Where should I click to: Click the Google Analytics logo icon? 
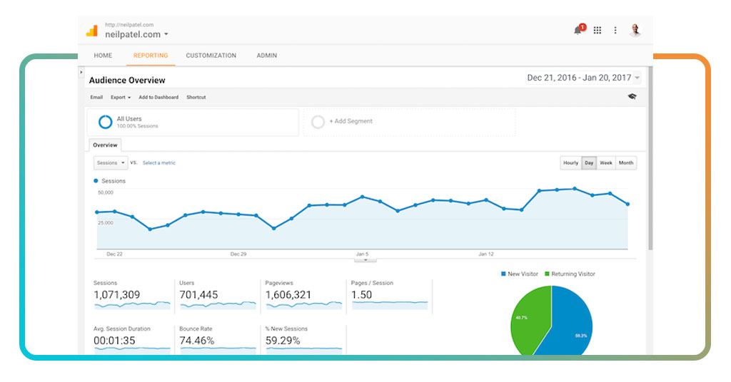(x=91, y=31)
